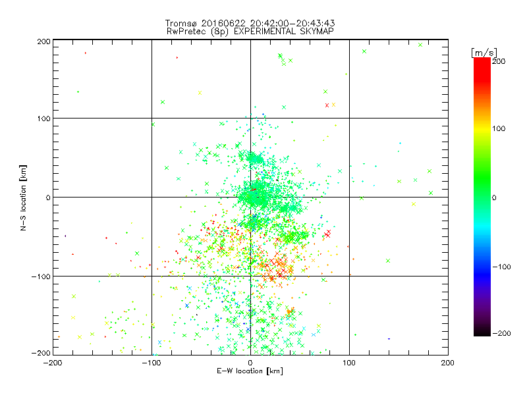Click the 'N-S location [km]' axis label
Screen dimensions: 527x395
click(23, 197)
